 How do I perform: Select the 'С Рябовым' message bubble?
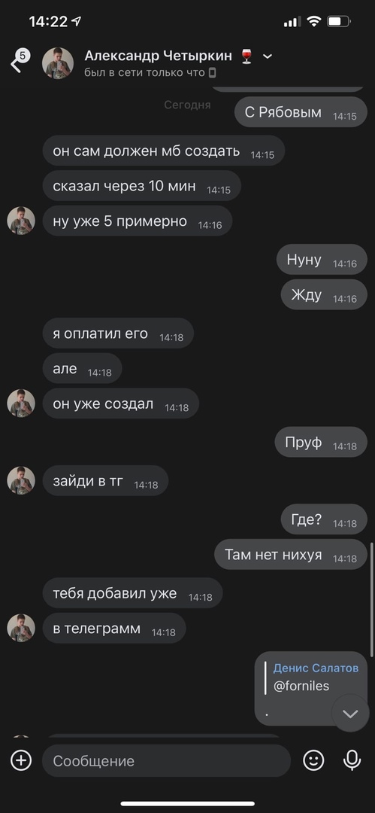301,112
